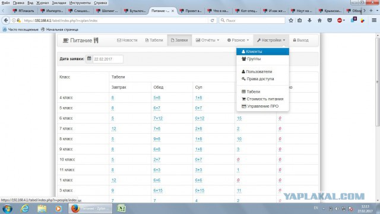
Task: Open the Пользователи settings item
Action: [x=262, y=71]
